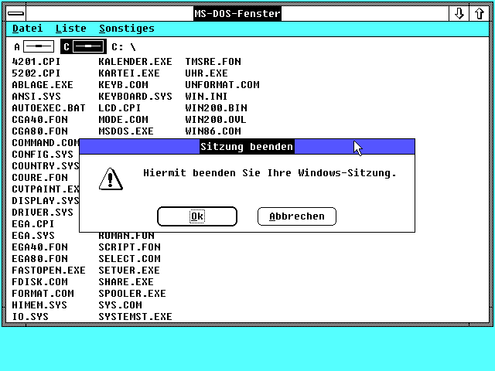The width and height of the screenshot is (495, 371).
Task: Select file CGA80.FON
Action: (x=39, y=131)
